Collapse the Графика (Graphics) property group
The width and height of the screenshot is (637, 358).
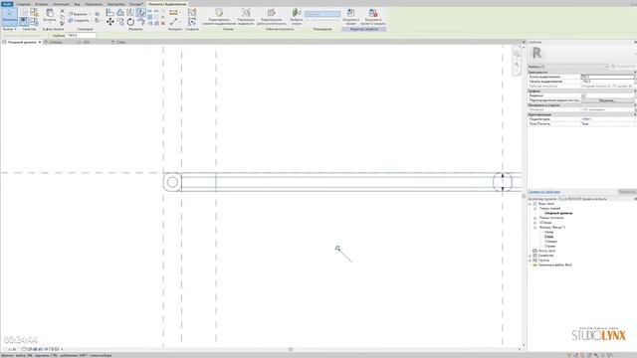(x=635, y=90)
